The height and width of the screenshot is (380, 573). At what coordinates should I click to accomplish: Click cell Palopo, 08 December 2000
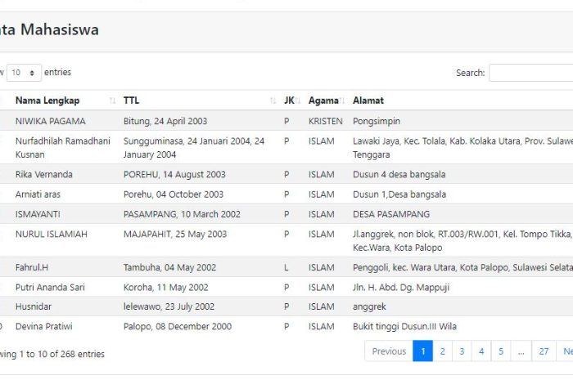pos(178,326)
